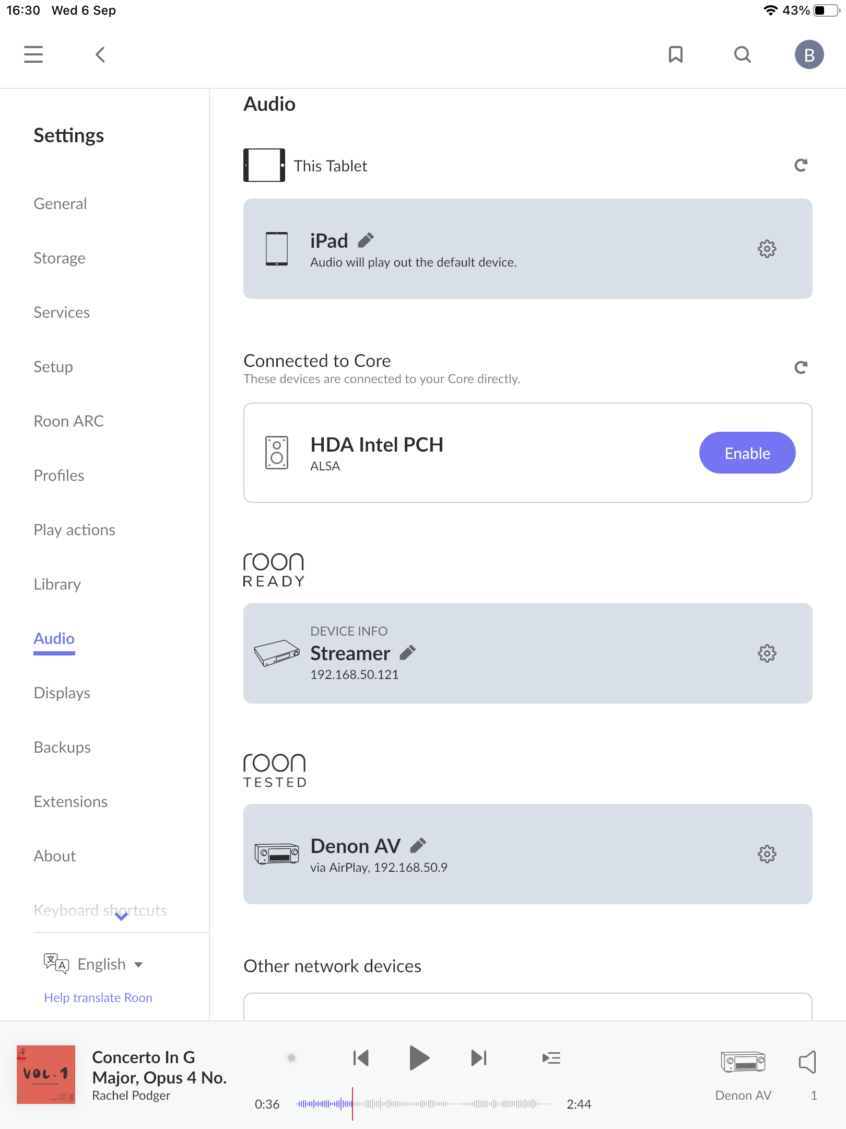The width and height of the screenshot is (846, 1129).
Task: Switch to the Displays settings section
Action: pos(62,693)
